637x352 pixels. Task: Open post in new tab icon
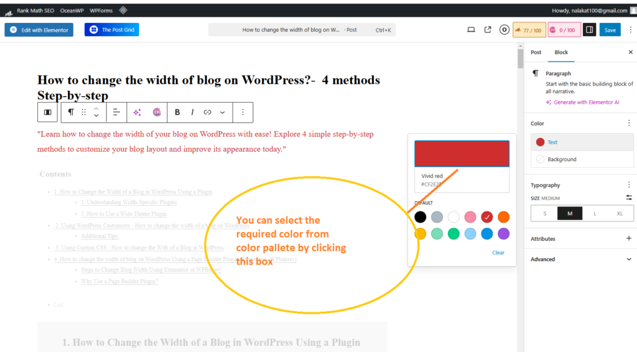tap(488, 30)
